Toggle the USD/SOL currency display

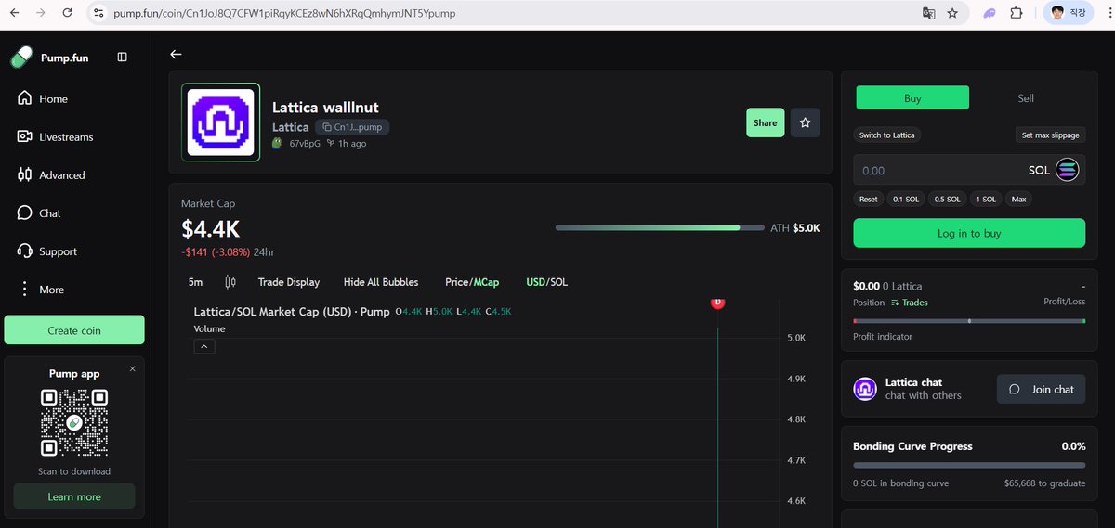click(547, 282)
